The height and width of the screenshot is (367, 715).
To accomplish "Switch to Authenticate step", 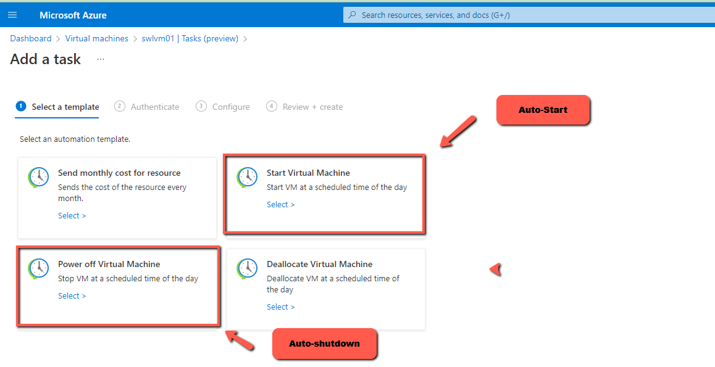I will [x=147, y=107].
